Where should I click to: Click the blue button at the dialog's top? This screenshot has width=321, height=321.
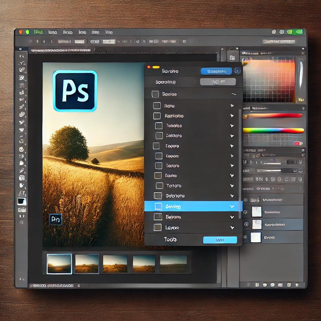point(216,71)
